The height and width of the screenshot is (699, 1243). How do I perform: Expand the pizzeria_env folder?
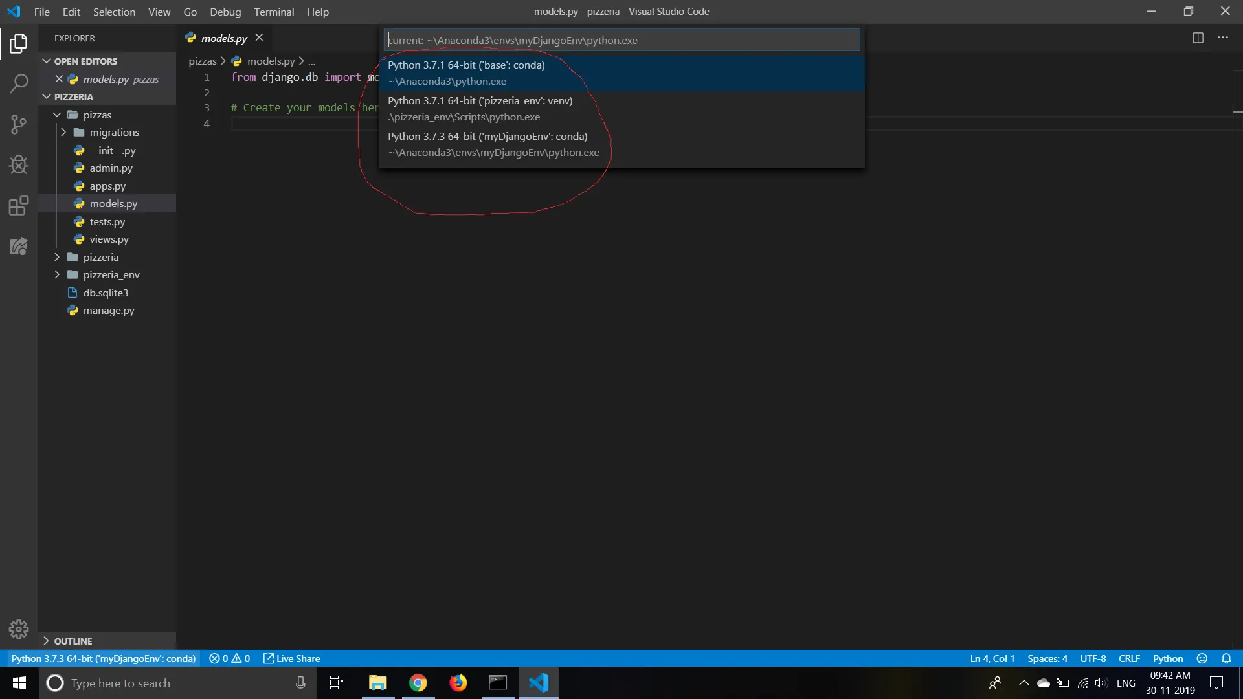[57, 274]
